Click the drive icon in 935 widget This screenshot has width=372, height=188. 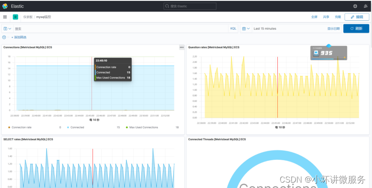click(x=316, y=53)
